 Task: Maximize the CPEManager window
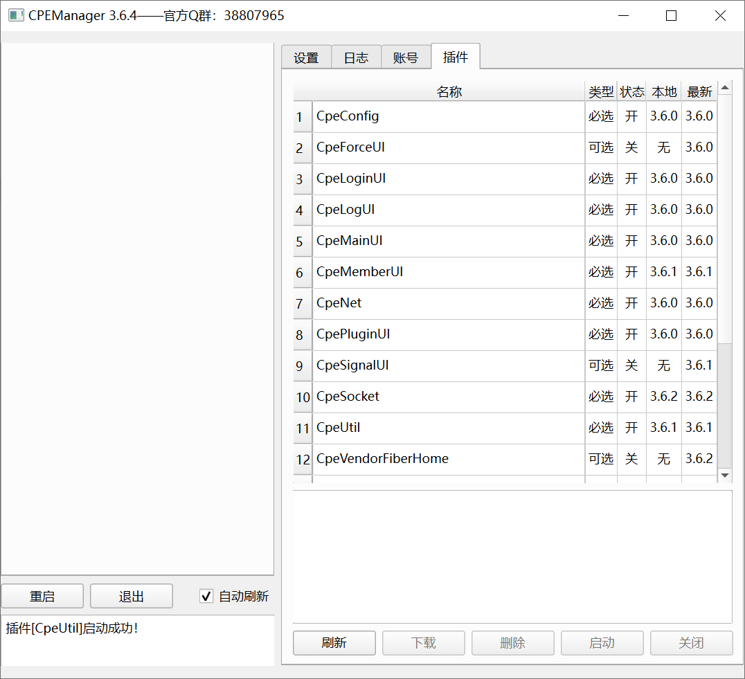tap(671, 16)
